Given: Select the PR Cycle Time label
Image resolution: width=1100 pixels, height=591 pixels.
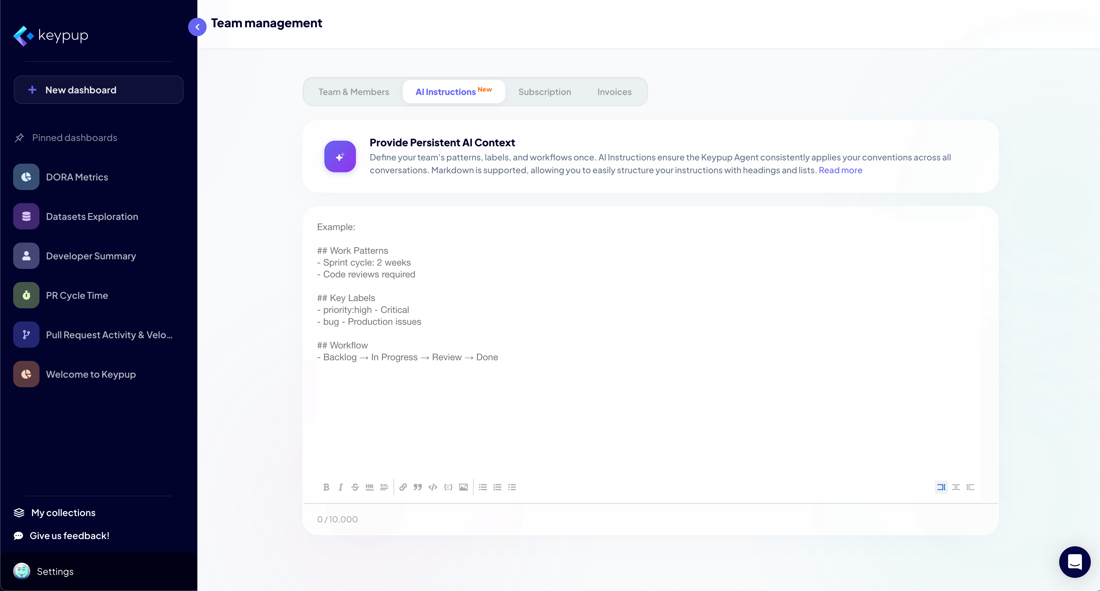Looking at the screenshot, I should click(x=77, y=295).
